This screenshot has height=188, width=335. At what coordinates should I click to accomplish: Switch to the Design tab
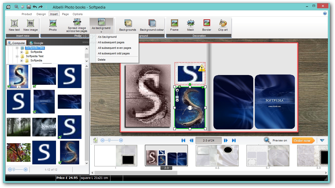[41, 14]
